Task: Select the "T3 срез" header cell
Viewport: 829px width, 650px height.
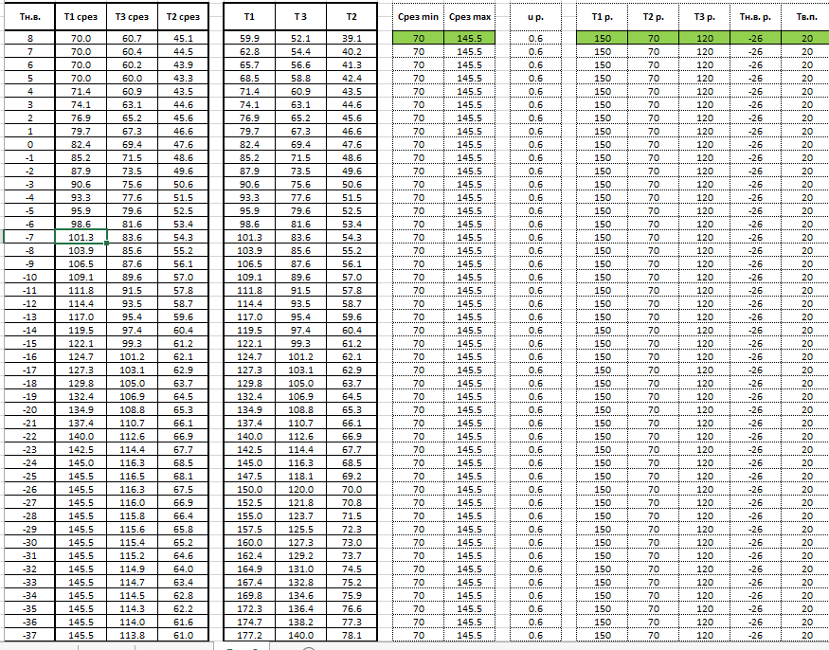Action: coord(132,17)
